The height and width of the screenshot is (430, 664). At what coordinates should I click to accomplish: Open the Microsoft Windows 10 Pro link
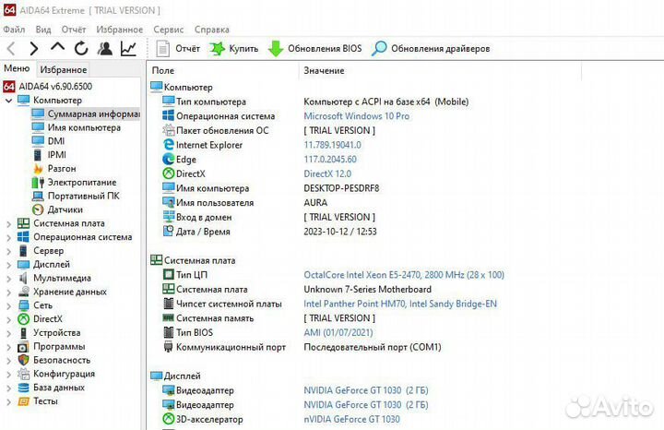point(357,116)
